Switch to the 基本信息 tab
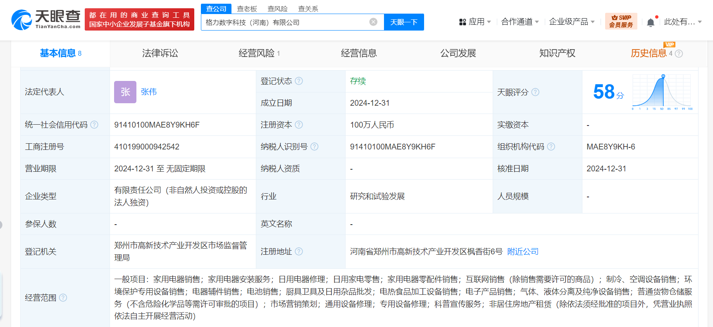The height and width of the screenshot is (327, 713). point(60,53)
